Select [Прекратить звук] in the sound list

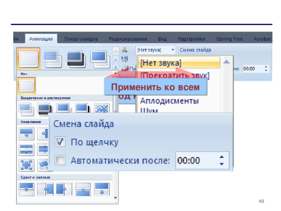175,75
